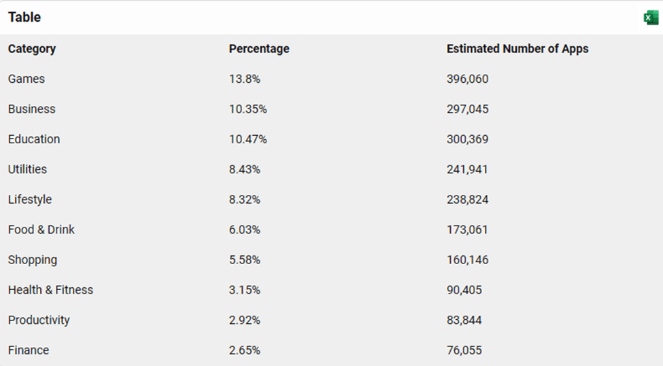Screen dimensions: 663x366
Task: Select the Lifestyle category cell
Action: coord(30,200)
